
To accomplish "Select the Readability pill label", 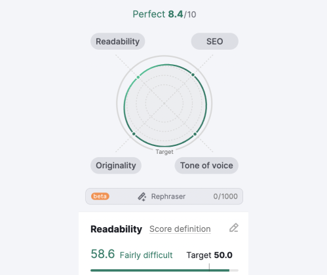I will pos(117,41).
